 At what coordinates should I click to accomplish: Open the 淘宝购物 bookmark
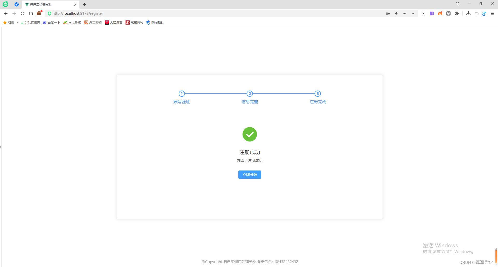tap(93, 23)
